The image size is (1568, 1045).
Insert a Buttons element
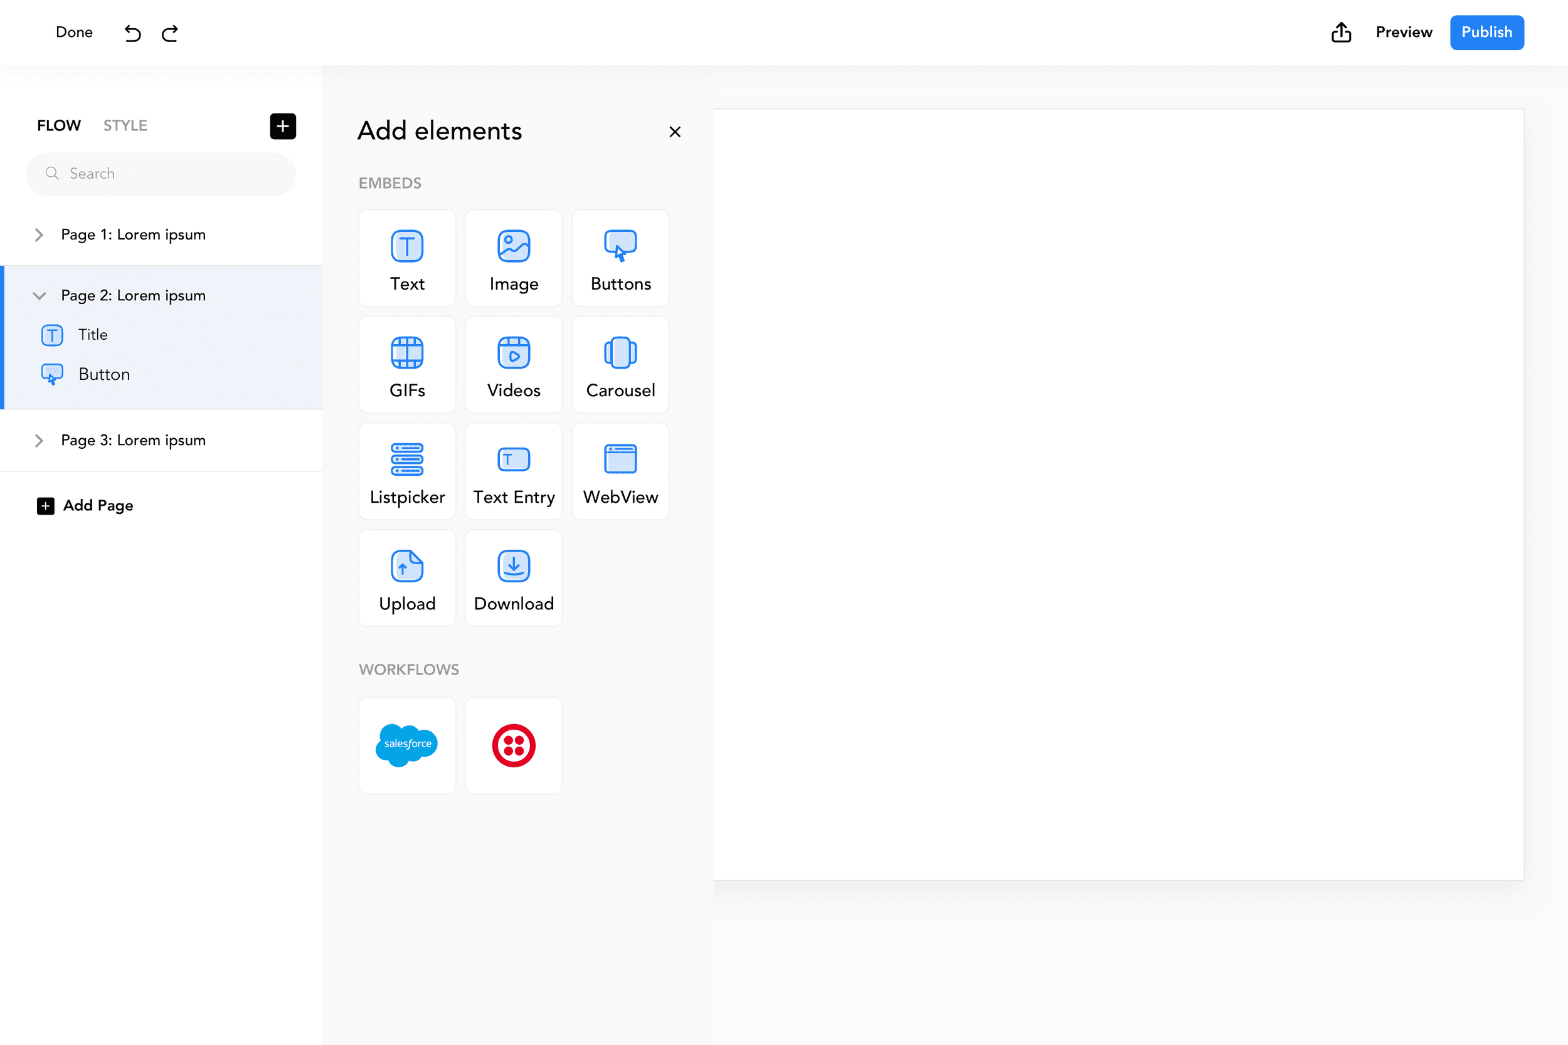(x=620, y=258)
